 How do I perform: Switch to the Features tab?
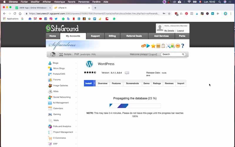tap(116, 83)
